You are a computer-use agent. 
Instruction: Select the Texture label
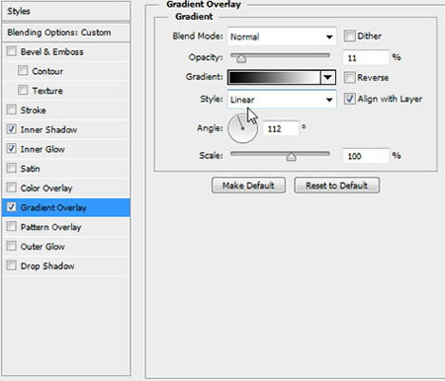point(47,91)
